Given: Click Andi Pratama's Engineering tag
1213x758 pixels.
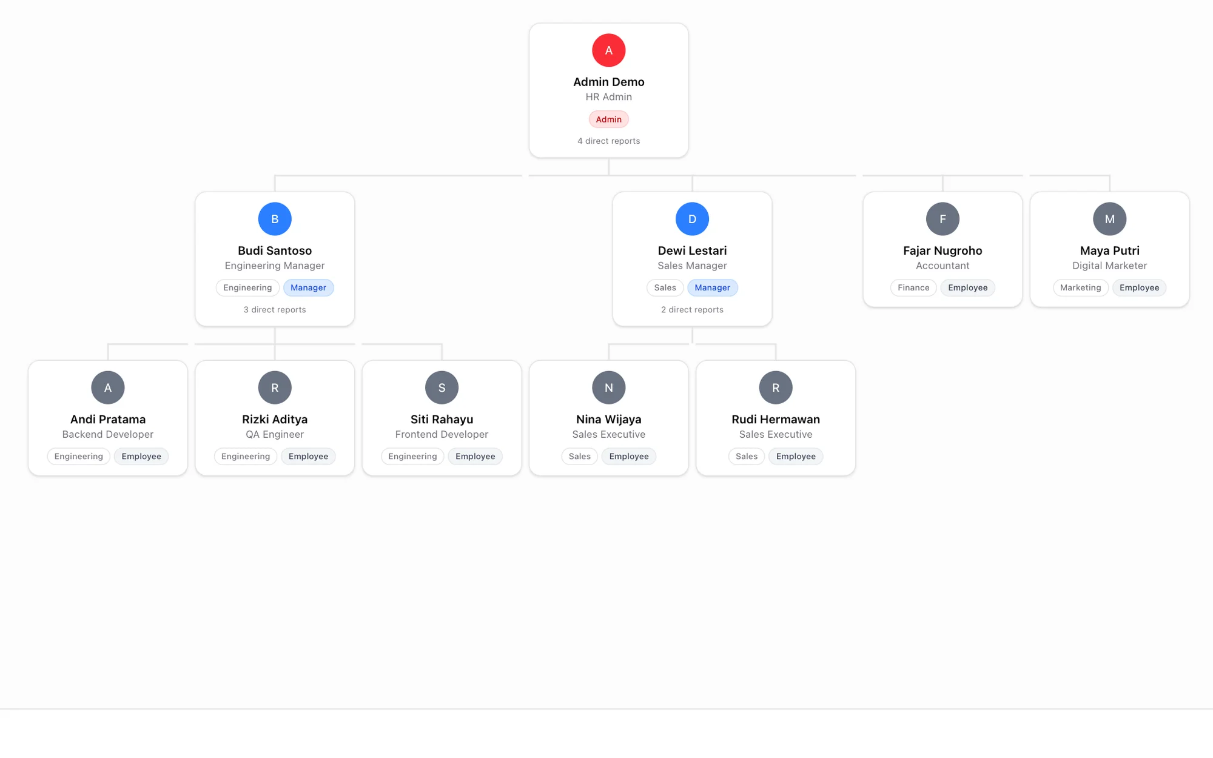Looking at the screenshot, I should pyautogui.click(x=79, y=456).
